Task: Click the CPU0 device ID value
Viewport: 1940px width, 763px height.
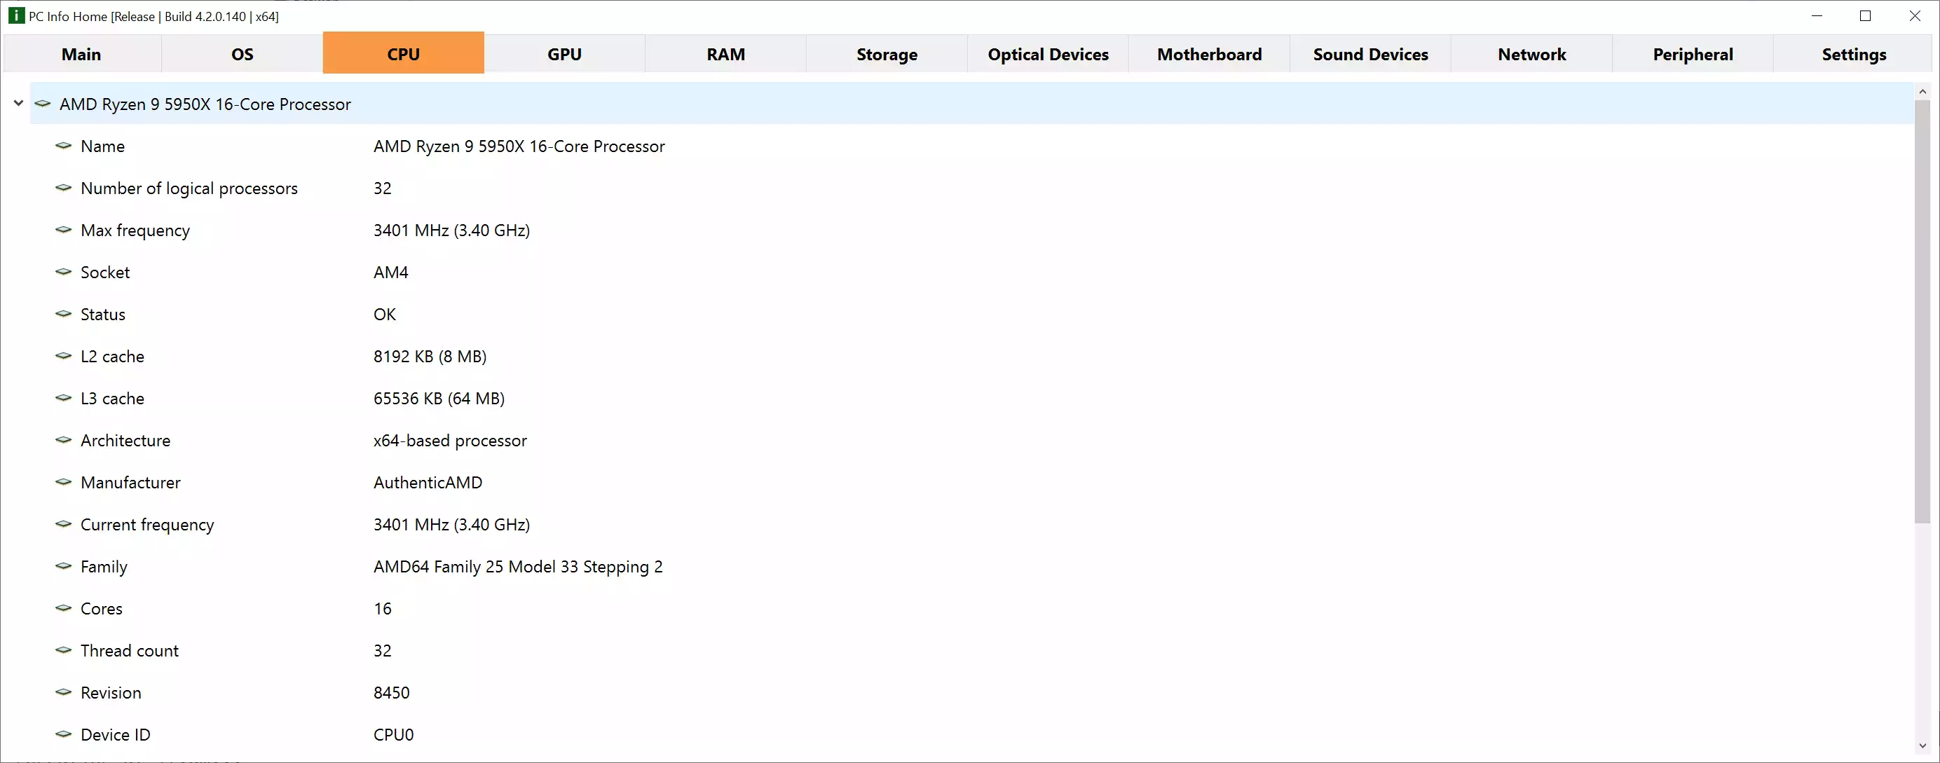Action: [393, 735]
